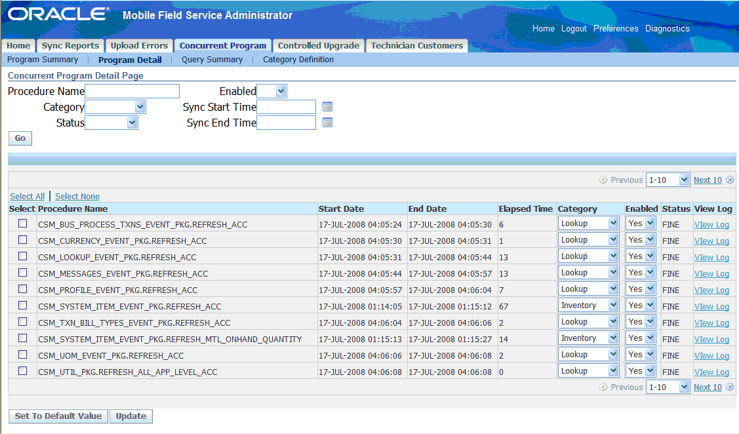Open the Query Summary subtab
This screenshot has height=434, width=739.
[212, 60]
